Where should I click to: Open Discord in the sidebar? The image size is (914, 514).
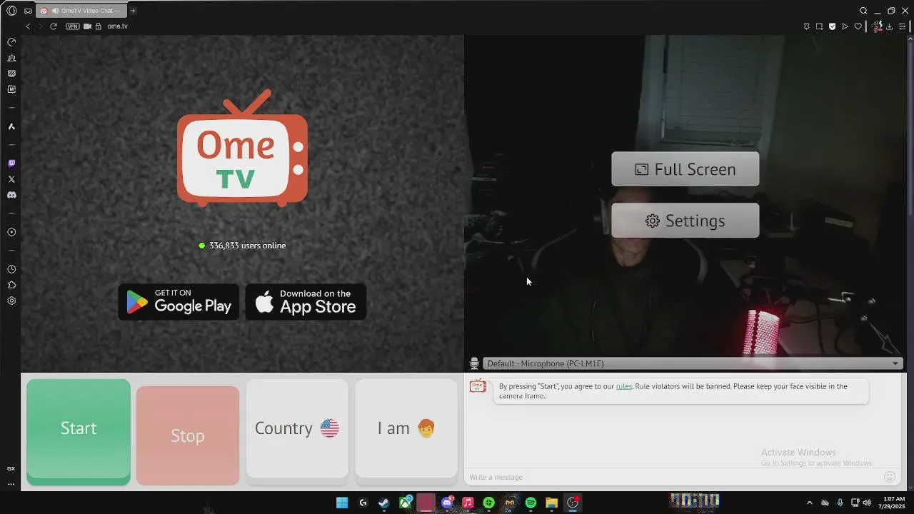11,195
